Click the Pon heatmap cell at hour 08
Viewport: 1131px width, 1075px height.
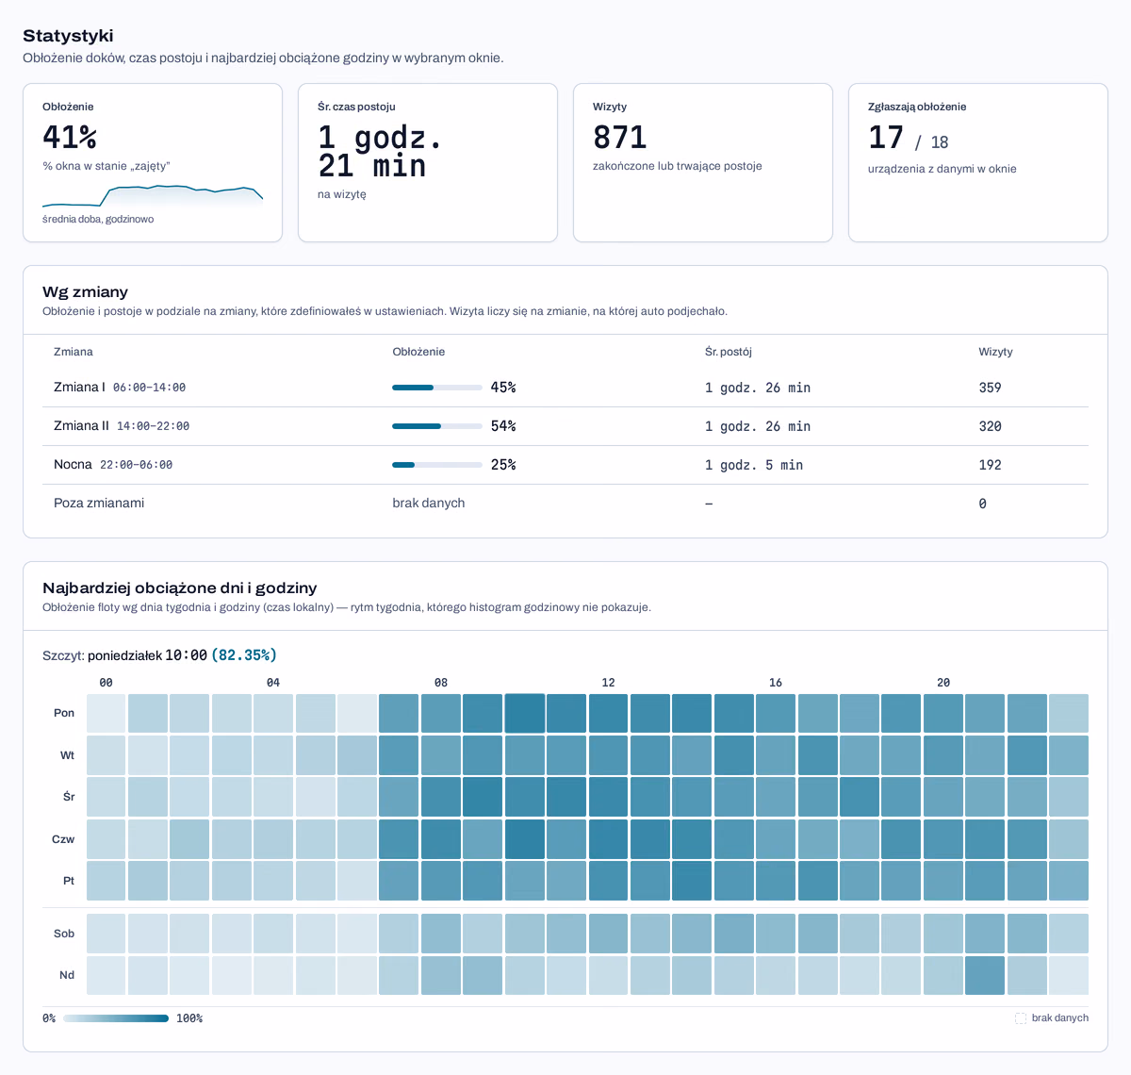pyautogui.click(x=441, y=713)
